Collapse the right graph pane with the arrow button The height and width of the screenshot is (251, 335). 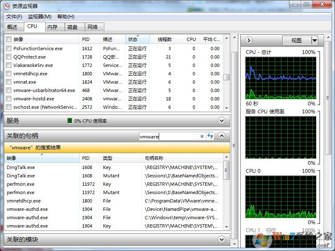[249, 41]
